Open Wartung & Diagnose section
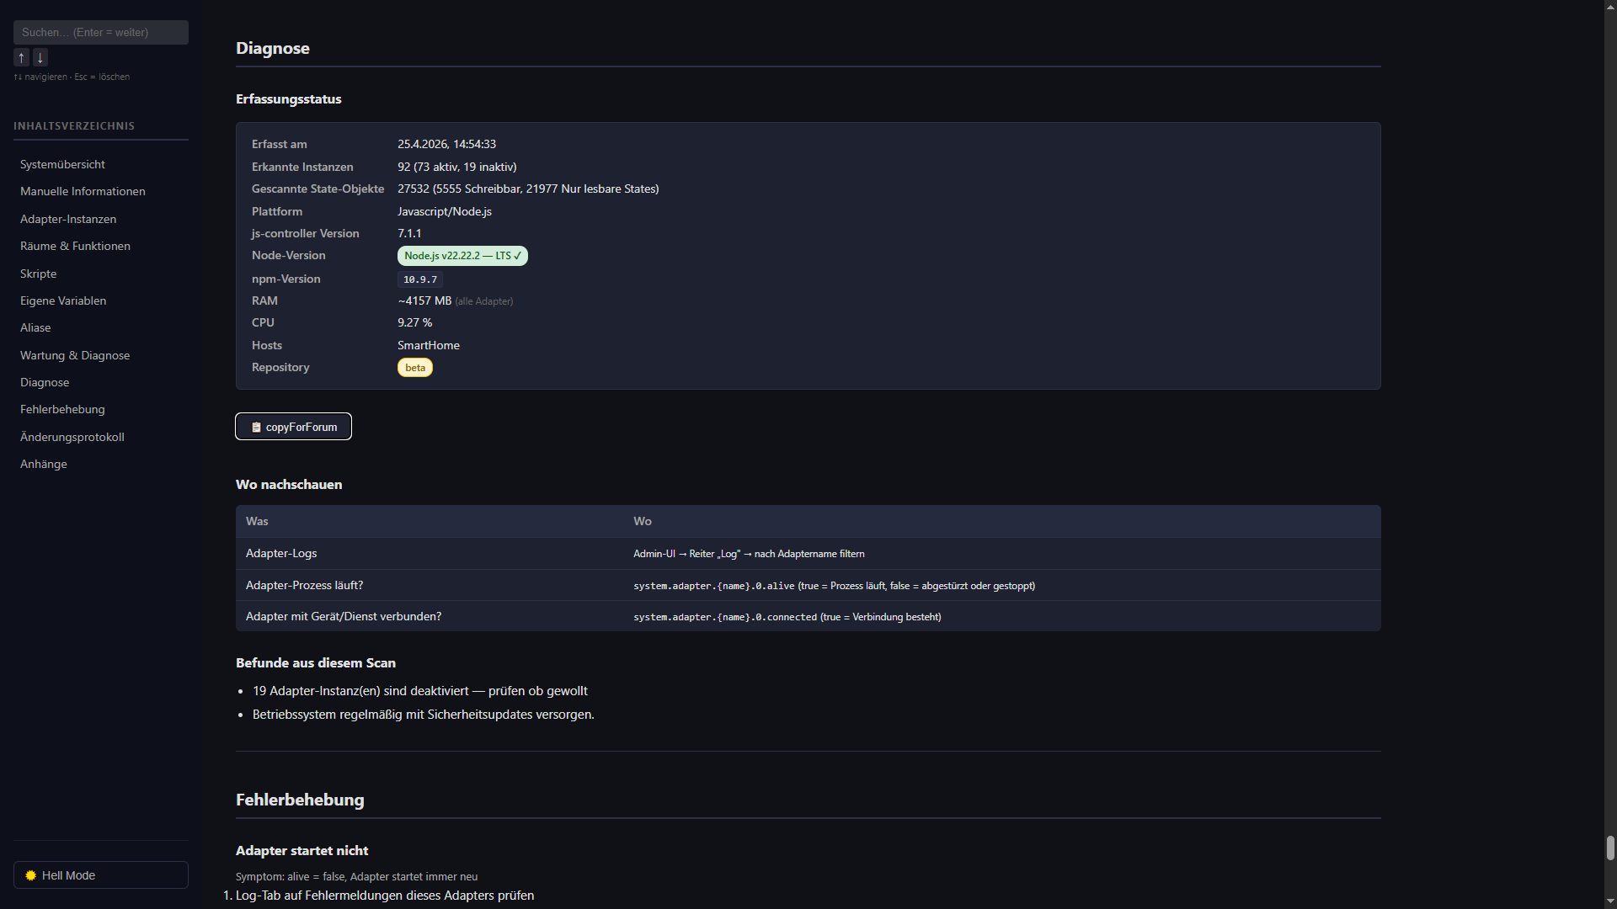 [75, 355]
